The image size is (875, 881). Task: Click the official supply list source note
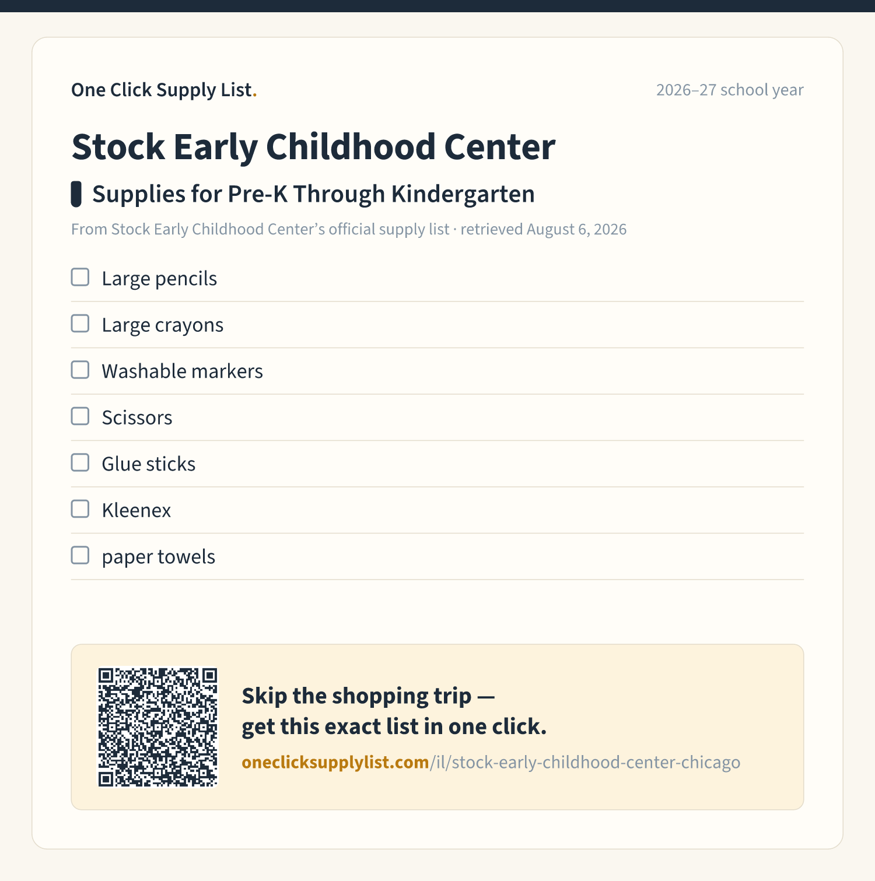pyautogui.click(x=349, y=229)
